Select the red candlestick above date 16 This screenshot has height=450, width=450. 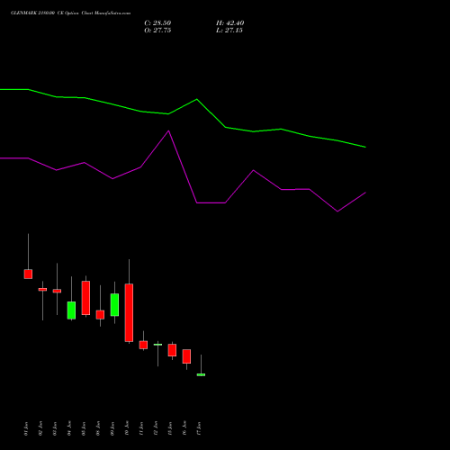pyautogui.click(x=186, y=356)
